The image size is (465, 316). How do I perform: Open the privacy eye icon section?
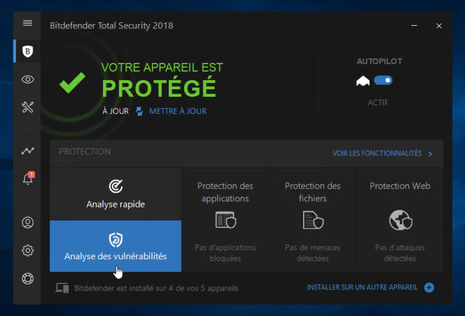tap(28, 79)
